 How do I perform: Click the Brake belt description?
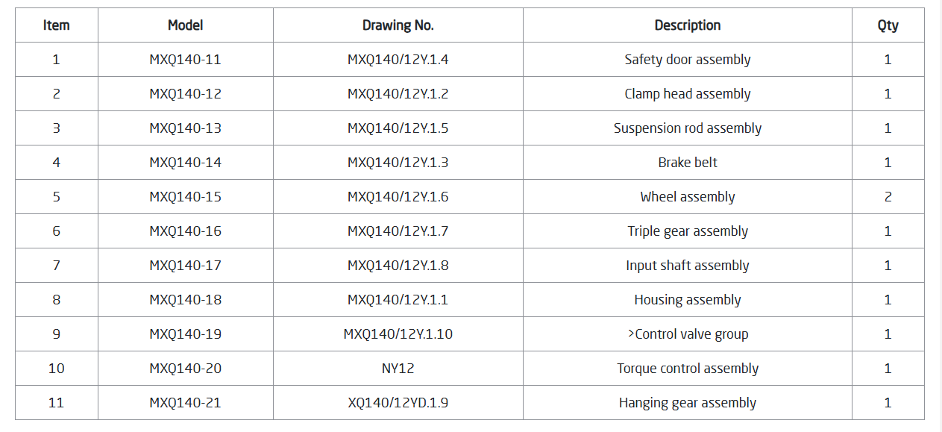pyautogui.click(x=687, y=163)
